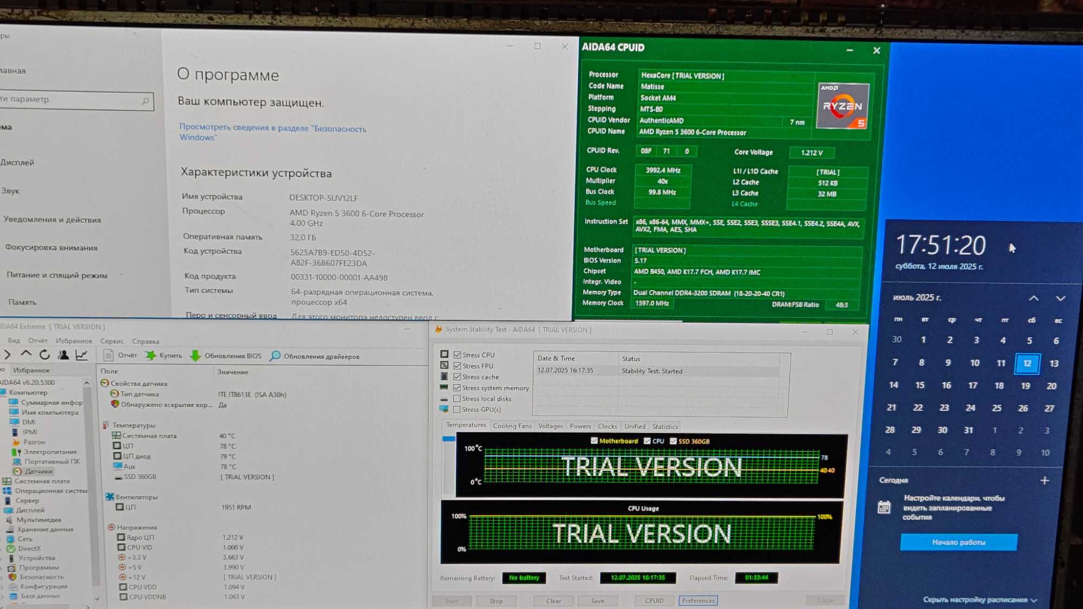
Task: Open the Безопасность Windows details link
Action: (272, 133)
